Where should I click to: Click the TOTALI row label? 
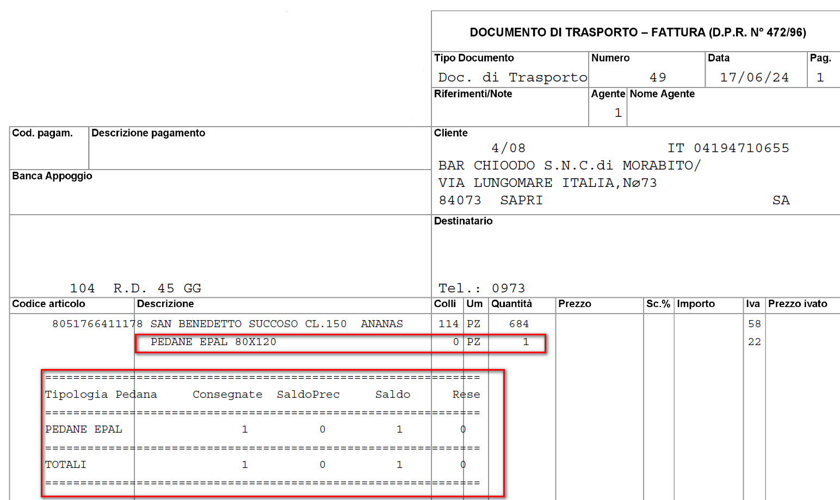tap(65, 465)
